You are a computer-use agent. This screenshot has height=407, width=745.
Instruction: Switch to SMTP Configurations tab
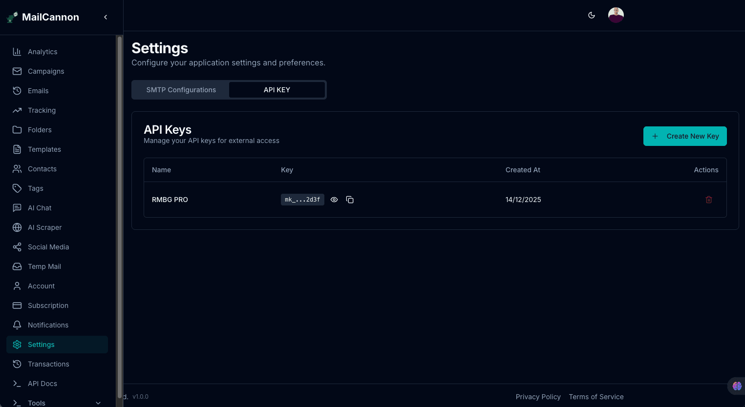coord(181,90)
